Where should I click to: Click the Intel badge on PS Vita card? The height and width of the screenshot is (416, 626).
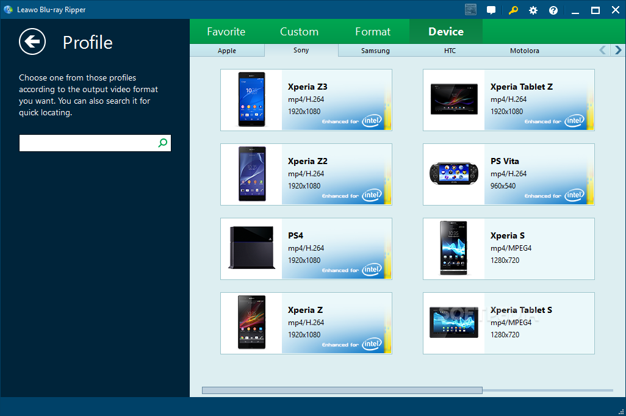[574, 195]
